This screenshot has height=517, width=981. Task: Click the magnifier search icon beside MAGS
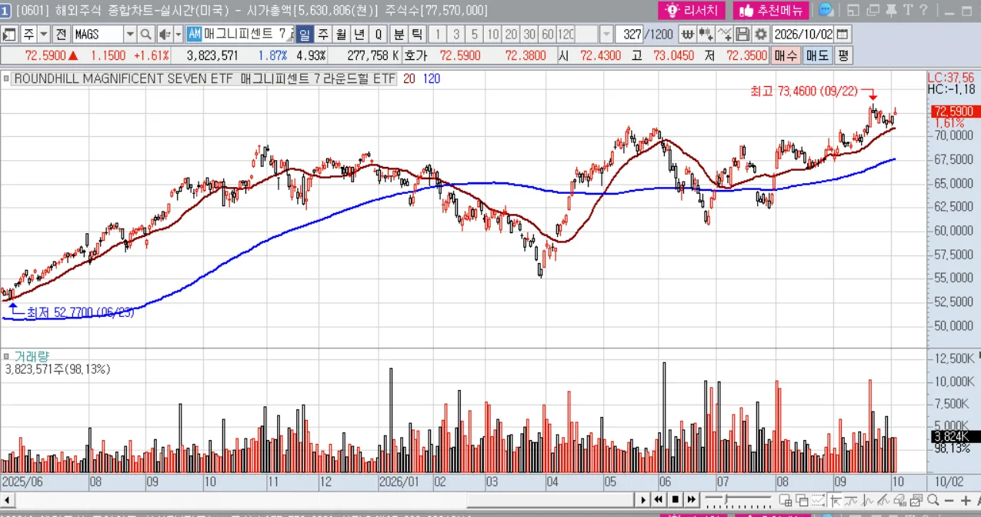pos(145,35)
